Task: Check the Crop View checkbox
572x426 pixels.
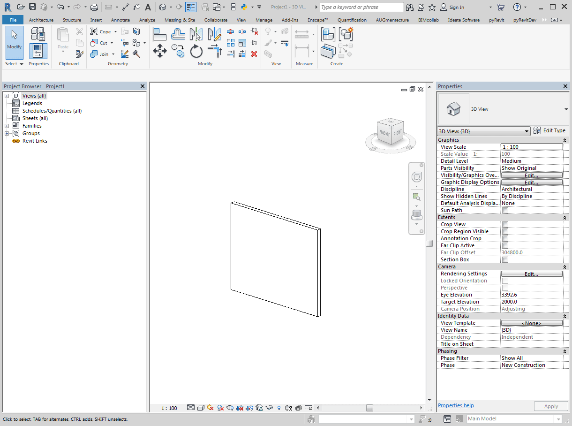Action: click(505, 224)
